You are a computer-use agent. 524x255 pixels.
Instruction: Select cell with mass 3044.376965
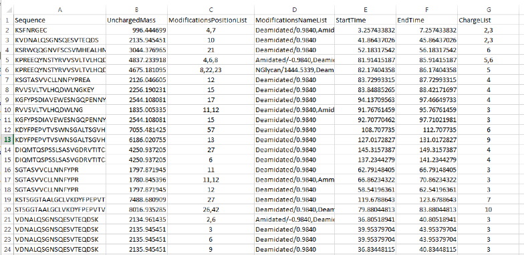(x=136, y=50)
